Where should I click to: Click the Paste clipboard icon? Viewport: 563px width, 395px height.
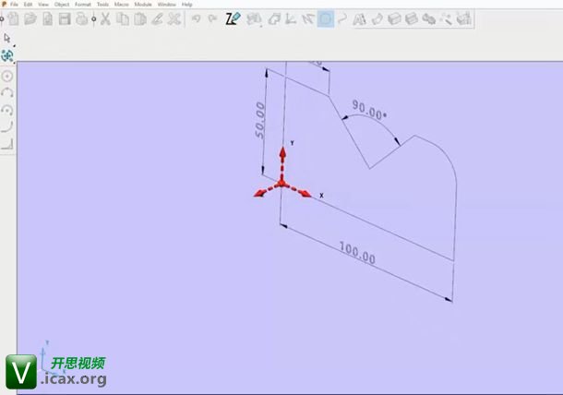coord(140,18)
